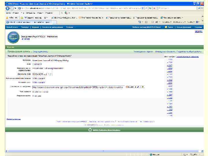
Task: Click the My EBSCOhost sign-in link
Action: 146,27
